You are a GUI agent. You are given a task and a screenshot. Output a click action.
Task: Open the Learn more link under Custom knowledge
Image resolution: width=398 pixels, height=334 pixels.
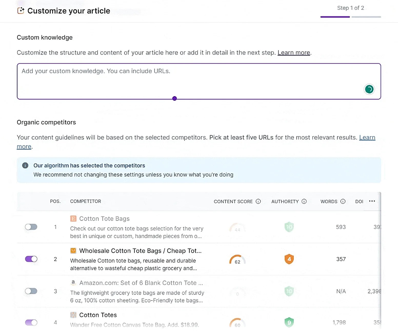pos(294,52)
